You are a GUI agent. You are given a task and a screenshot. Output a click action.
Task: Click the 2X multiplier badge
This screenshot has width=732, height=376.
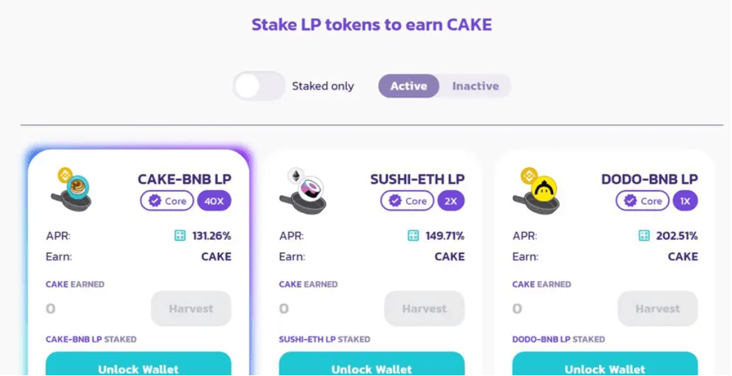[451, 201]
